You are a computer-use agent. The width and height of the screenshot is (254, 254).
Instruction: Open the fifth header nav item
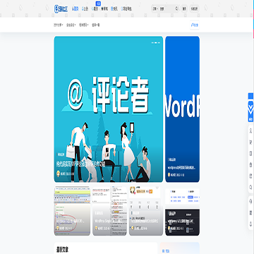tap(114, 9)
